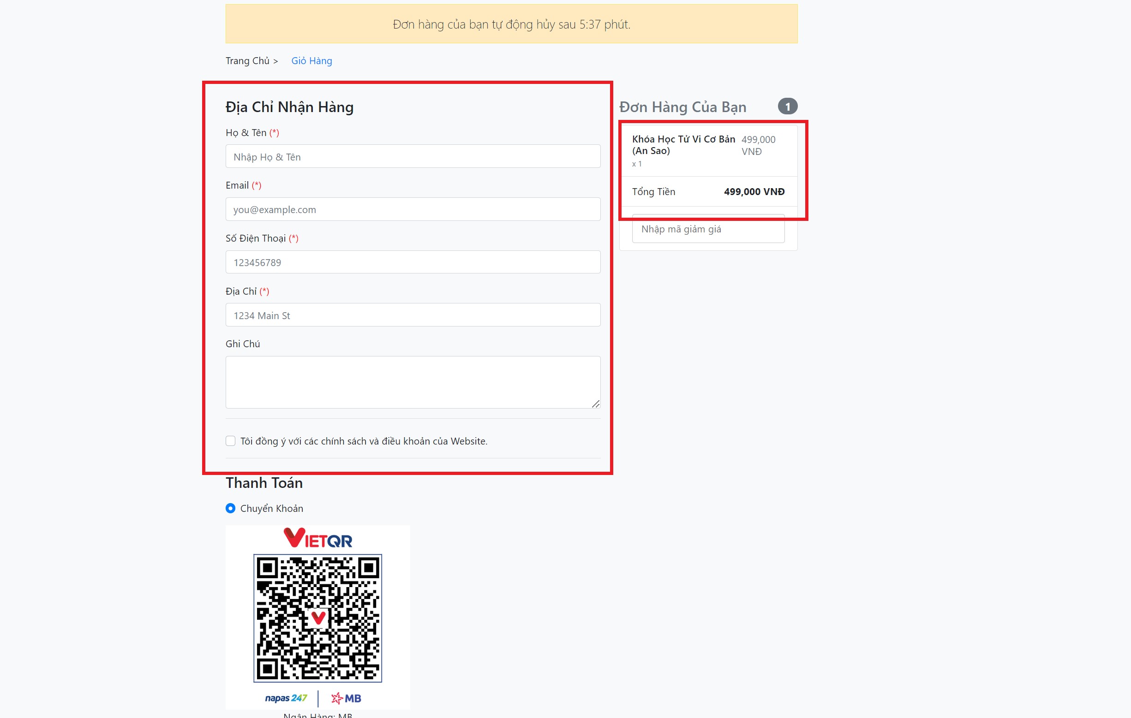Click the Tổng Tiền total row
The height and width of the screenshot is (718, 1131).
point(708,191)
